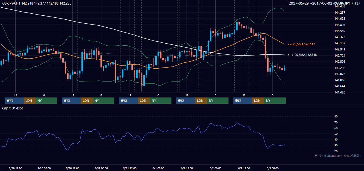The image size is (364, 171).
Task: Click the 5/29 12:00 time axis label
Action: pyautogui.click(x=16, y=168)
